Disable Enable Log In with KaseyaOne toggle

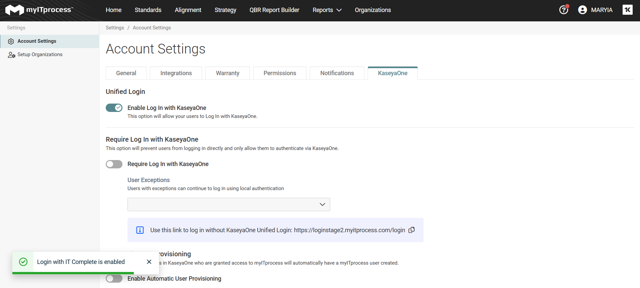(x=114, y=108)
